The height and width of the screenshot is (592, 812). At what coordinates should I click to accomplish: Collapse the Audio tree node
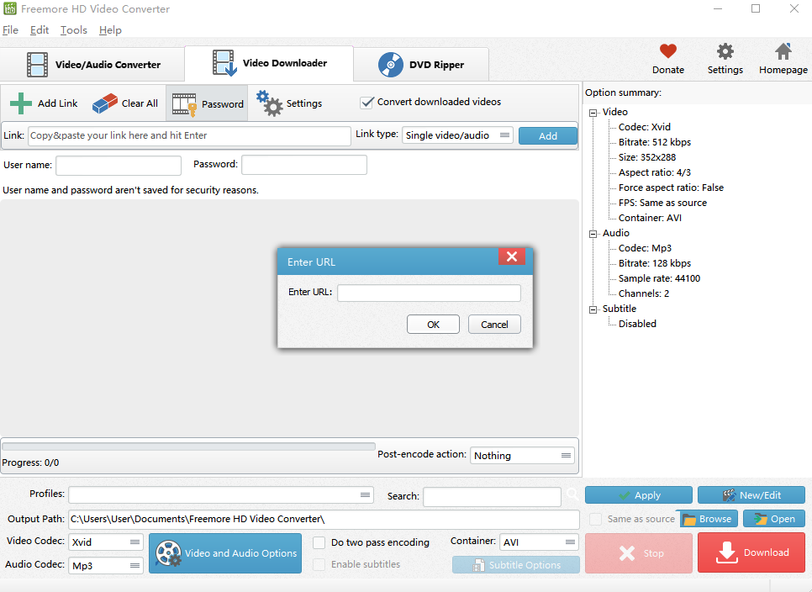click(593, 234)
